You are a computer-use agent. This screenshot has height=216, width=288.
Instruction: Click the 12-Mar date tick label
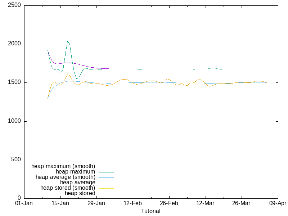pyautogui.click(x=205, y=203)
